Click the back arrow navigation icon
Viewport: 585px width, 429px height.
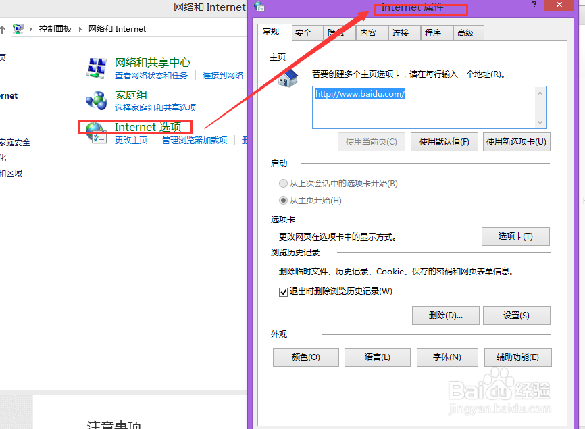point(2,28)
